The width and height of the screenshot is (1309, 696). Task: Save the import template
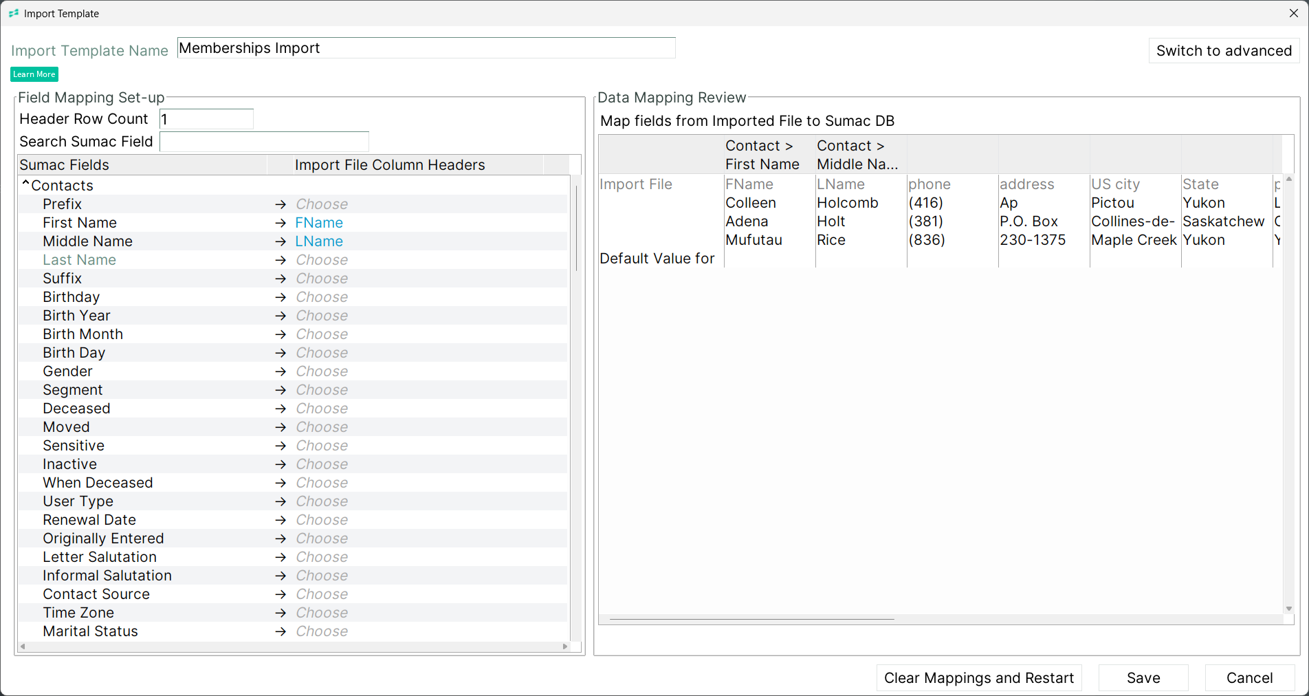(x=1143, y=678)
